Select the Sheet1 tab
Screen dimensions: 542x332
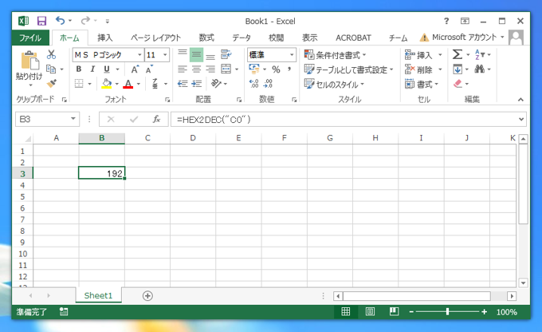tap(99, 295)
